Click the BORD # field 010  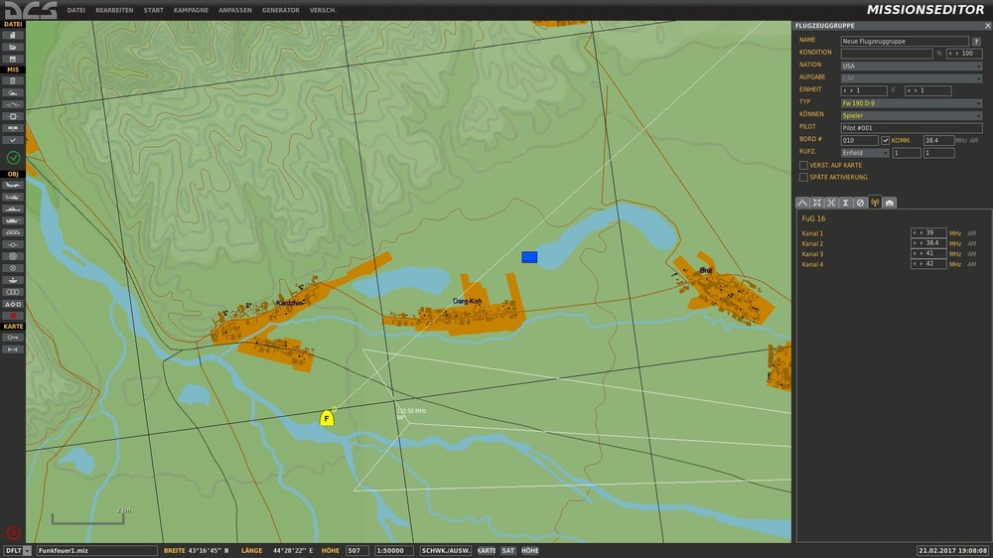point(859,141)
